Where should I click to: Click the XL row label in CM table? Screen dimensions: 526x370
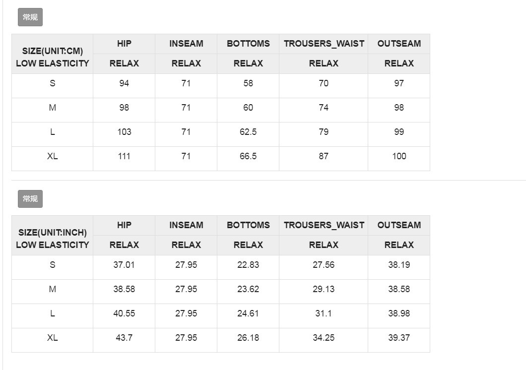52,156
